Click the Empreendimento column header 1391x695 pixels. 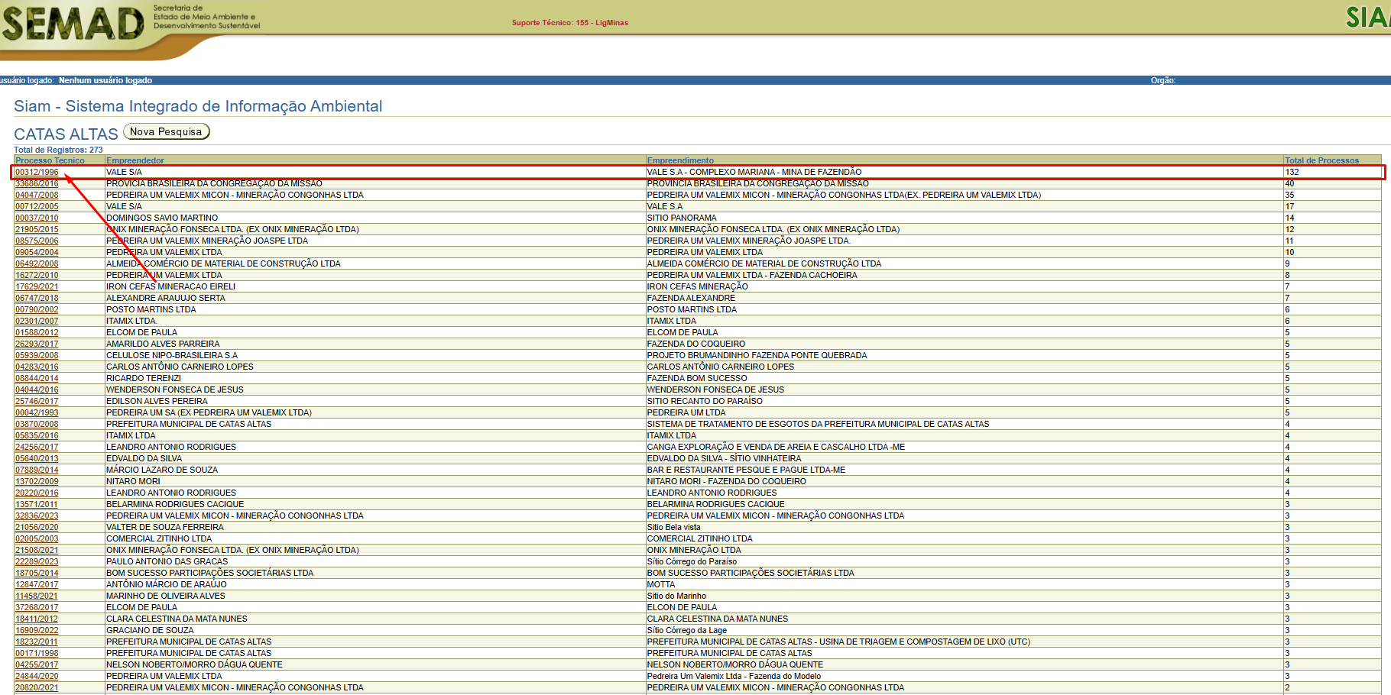[x=680, y=160]
